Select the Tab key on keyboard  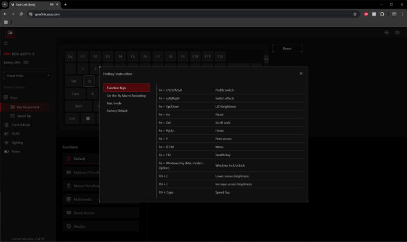tap(74, 81)
